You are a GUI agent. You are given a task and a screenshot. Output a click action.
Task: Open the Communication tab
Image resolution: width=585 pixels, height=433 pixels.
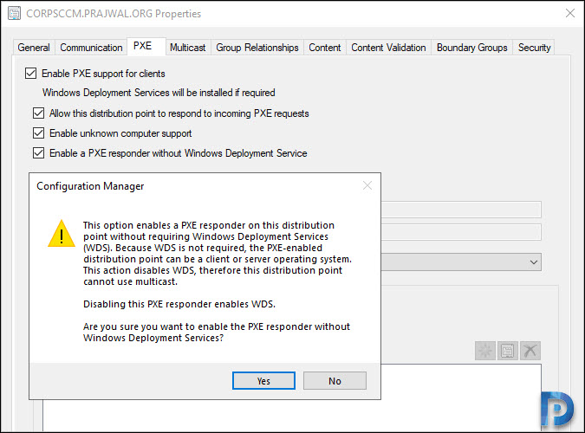pyautogui.click(x=91, y=48)
